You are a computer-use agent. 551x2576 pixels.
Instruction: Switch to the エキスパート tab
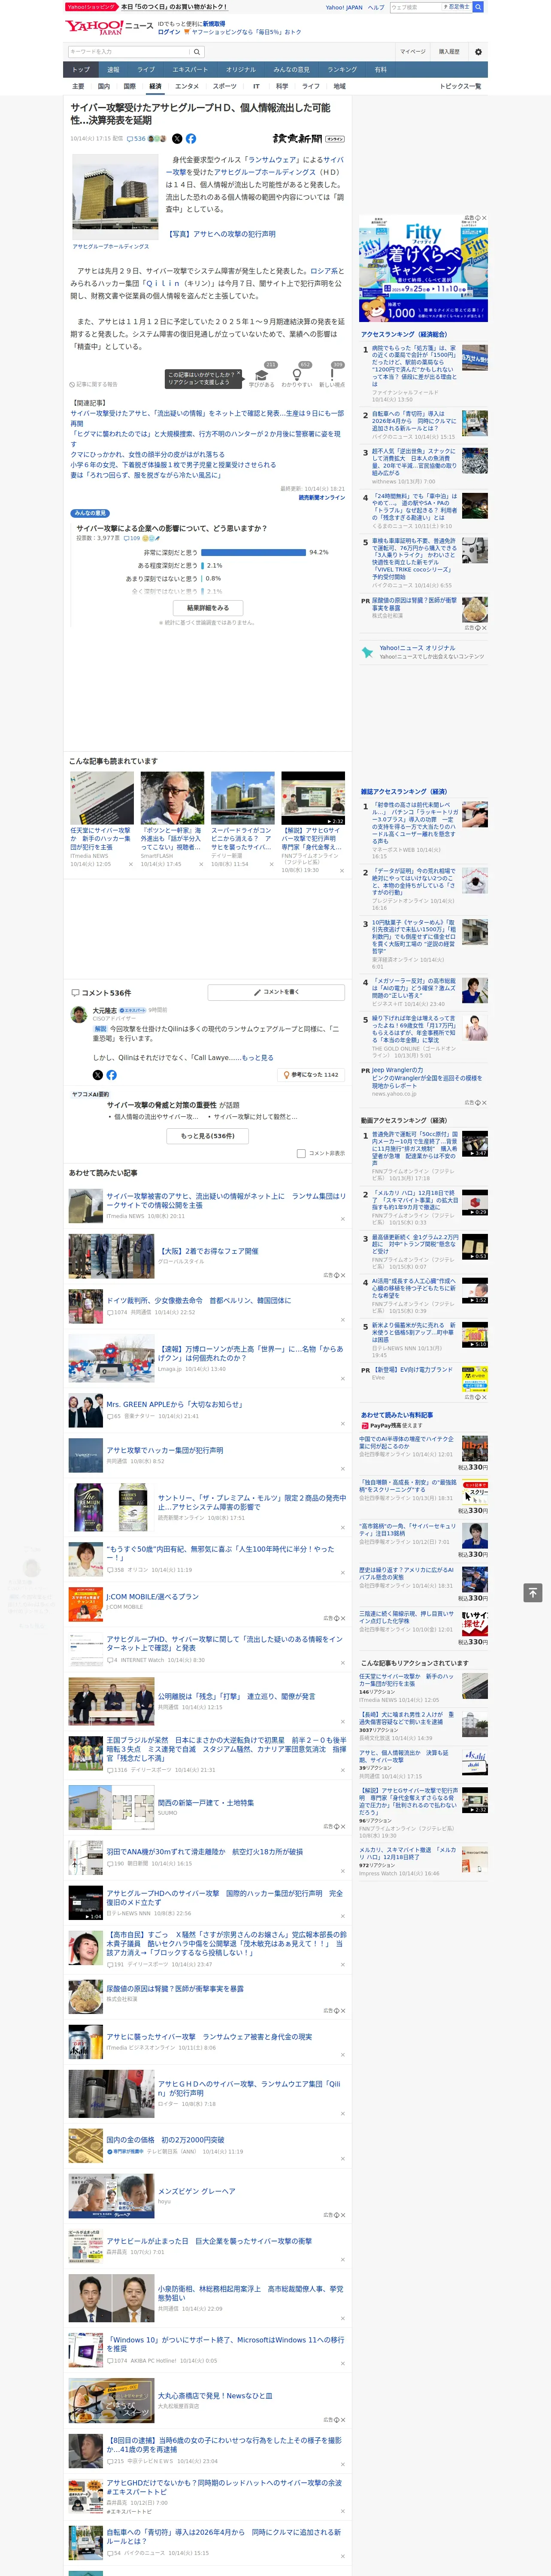click(x=190, y=70)
